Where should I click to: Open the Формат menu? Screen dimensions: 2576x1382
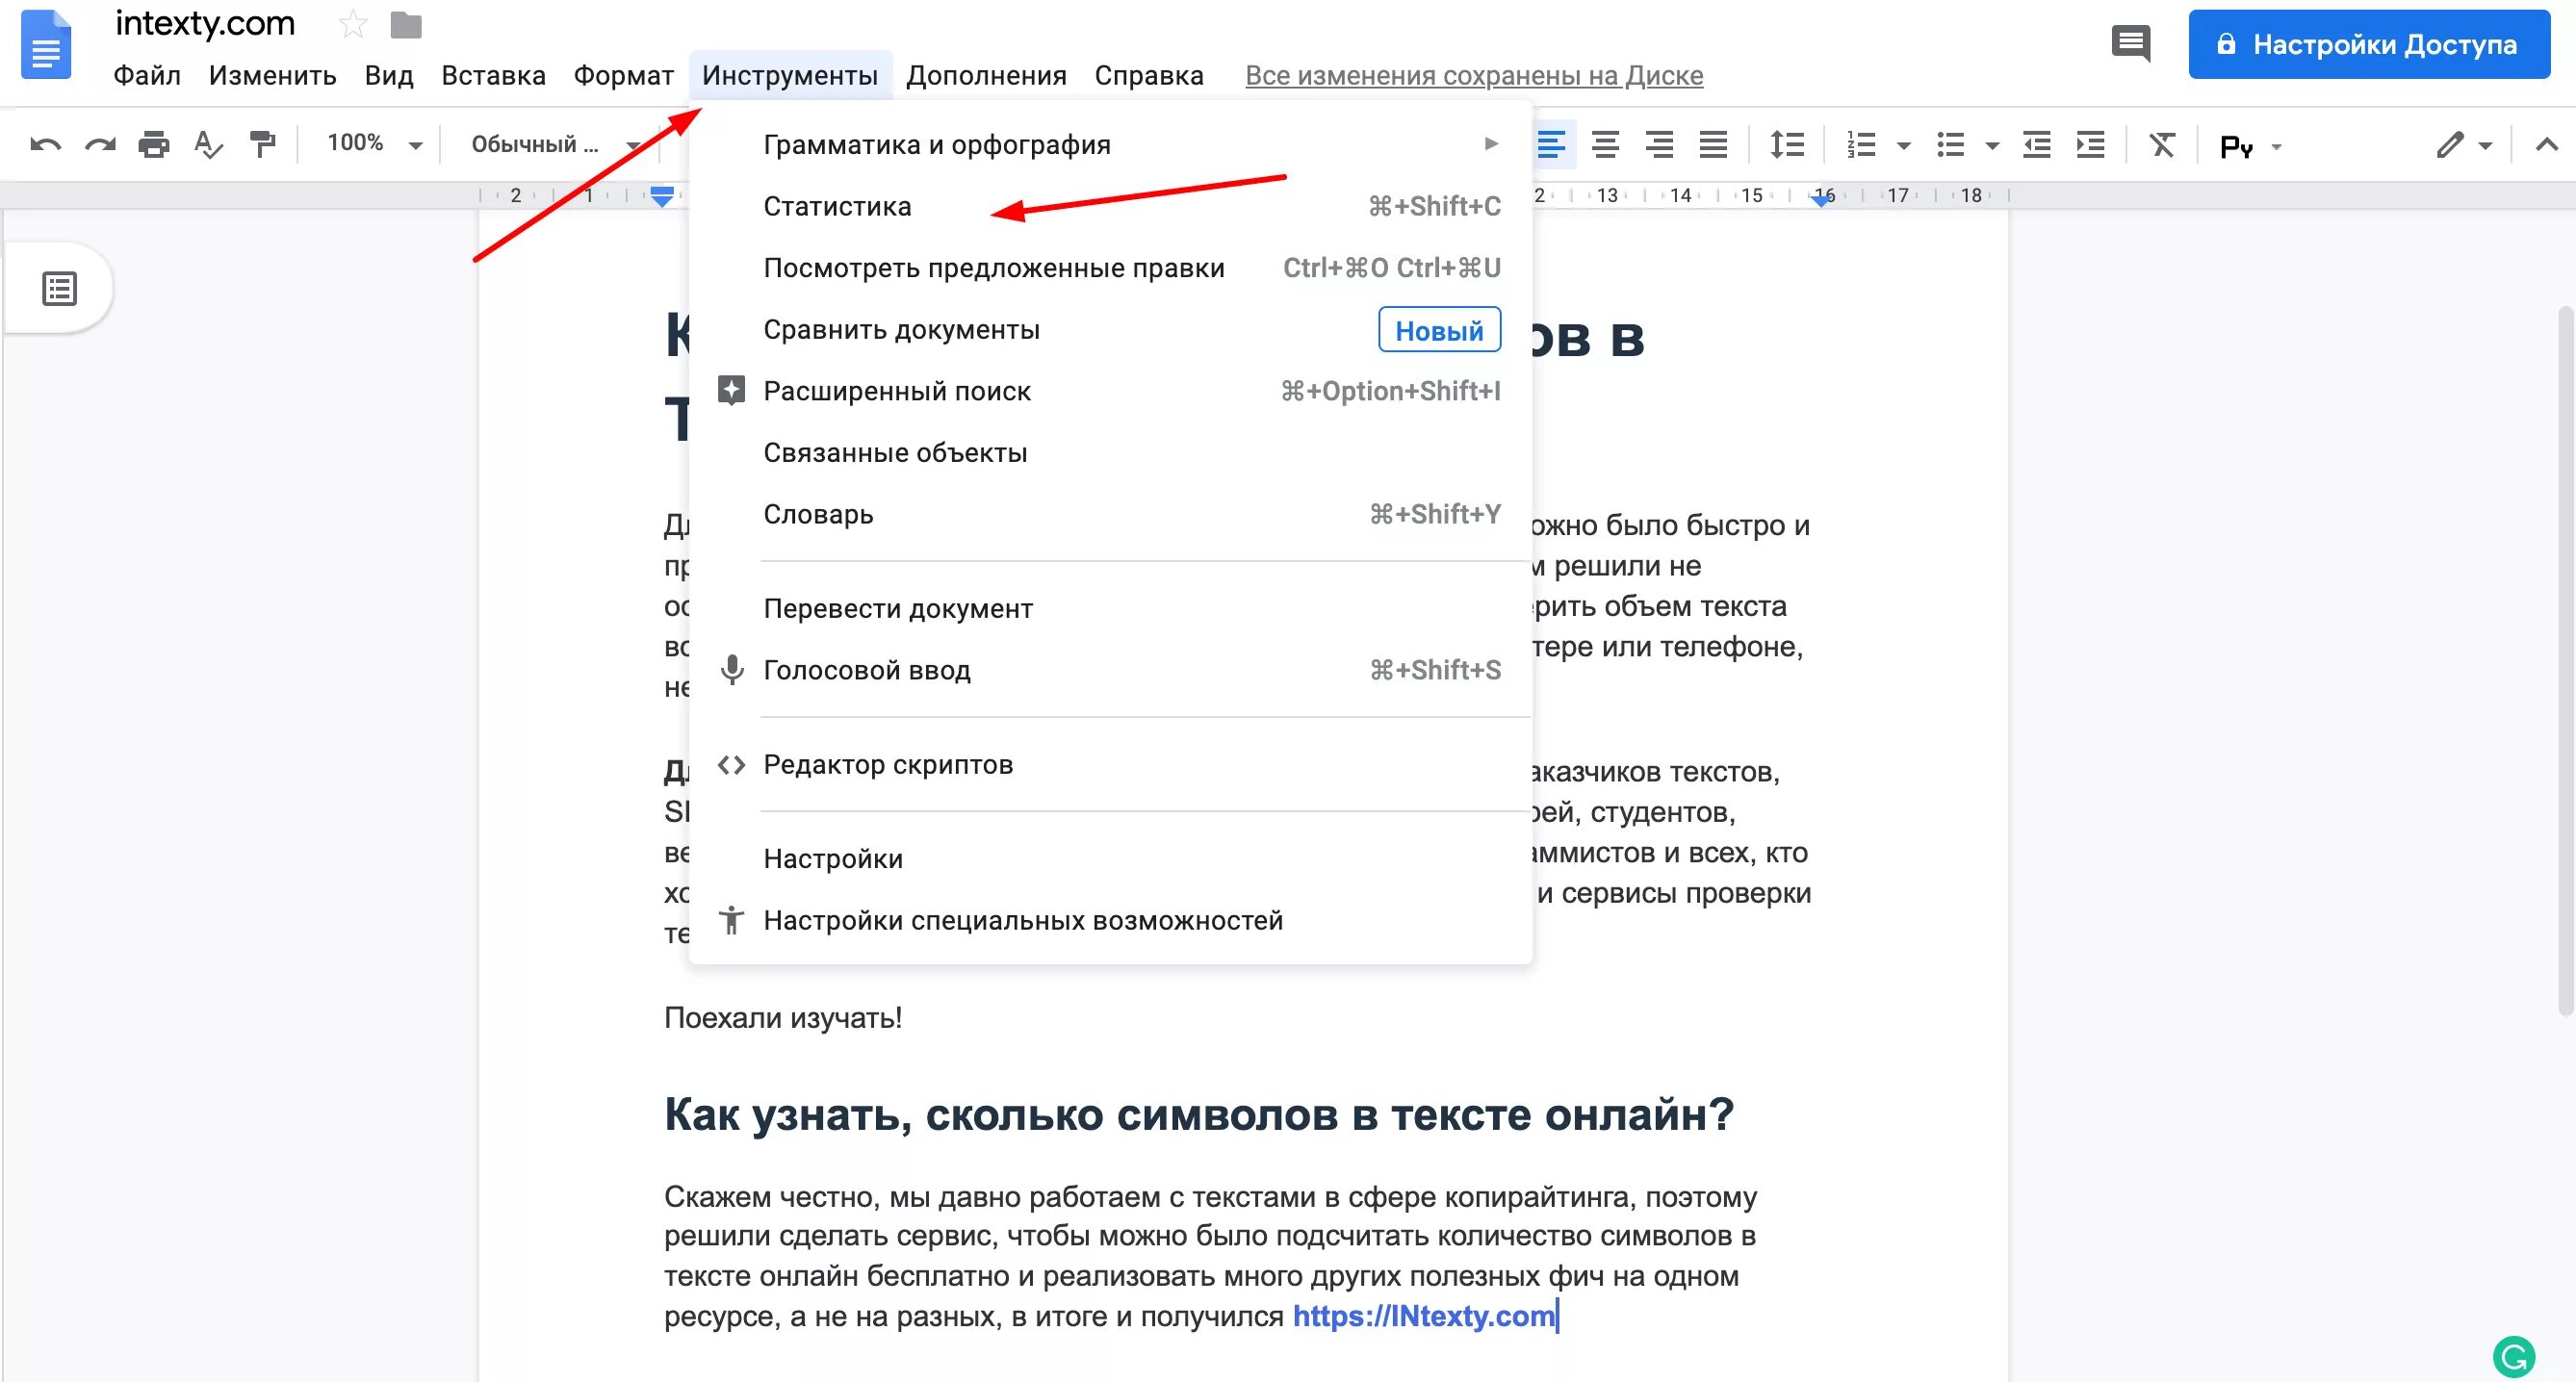(623, 75)
